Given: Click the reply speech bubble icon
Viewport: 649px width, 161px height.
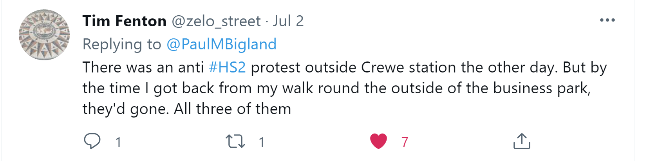Looking at the screenshot, I should 92,141.
